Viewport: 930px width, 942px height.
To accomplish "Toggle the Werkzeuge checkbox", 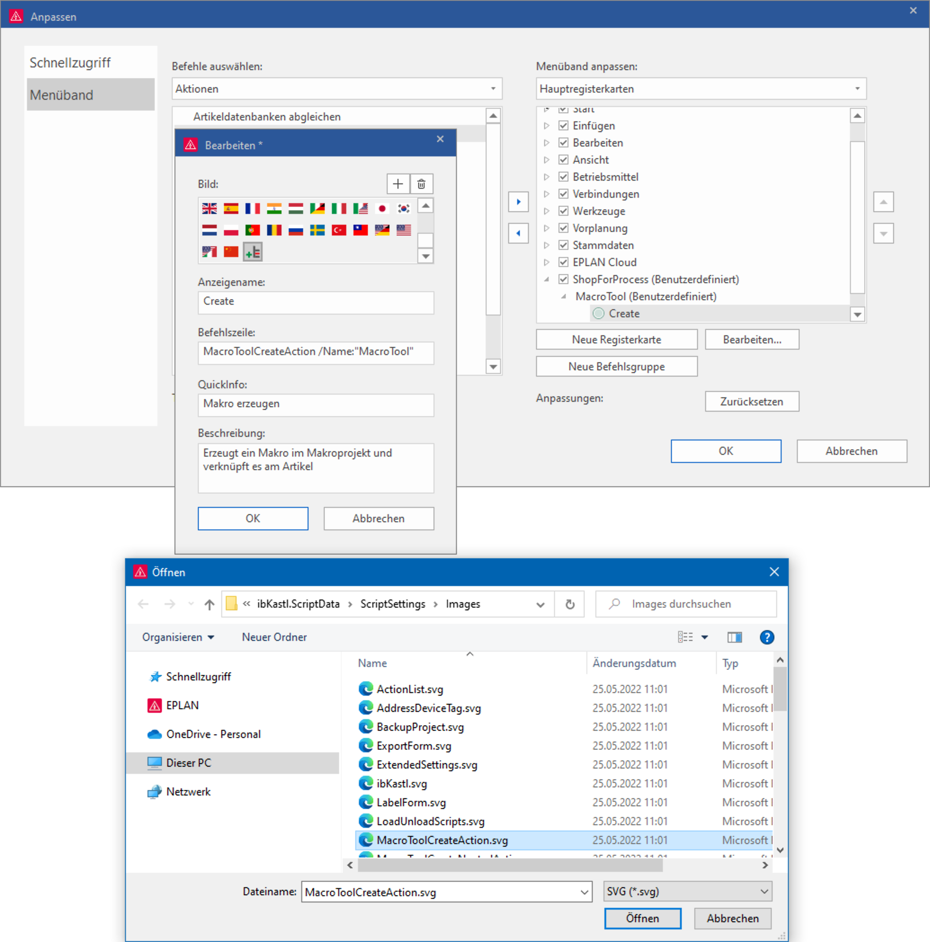I will pos(563,211).
